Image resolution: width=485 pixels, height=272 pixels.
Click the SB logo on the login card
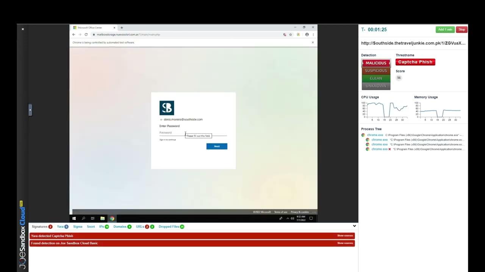pos(167,108)
